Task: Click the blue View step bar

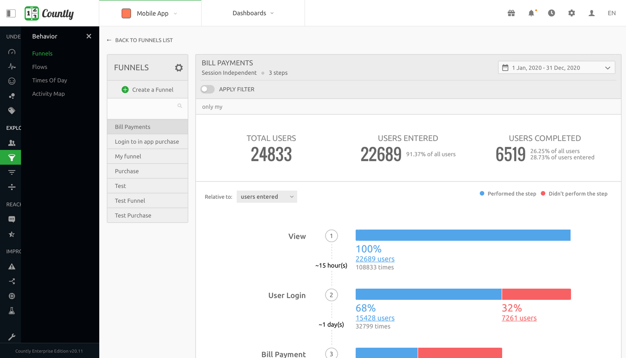Action: pyautogui.click(x=463, y=235)
